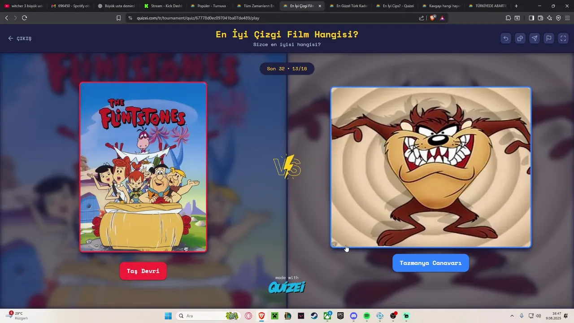
Task: Switch to Büyük usta demirci tab
Action: click(117, 6)
